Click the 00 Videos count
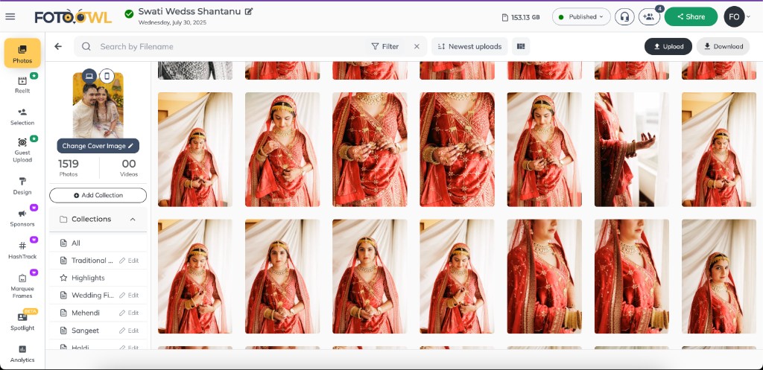This screenshot has width=763, height=370. [x=129, y=168]
